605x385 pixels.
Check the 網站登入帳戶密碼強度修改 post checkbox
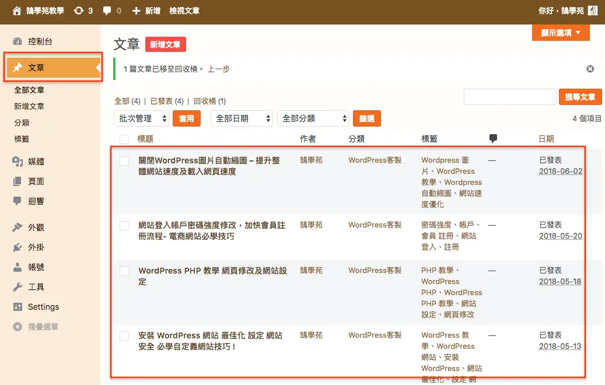[x=124, y=226]
